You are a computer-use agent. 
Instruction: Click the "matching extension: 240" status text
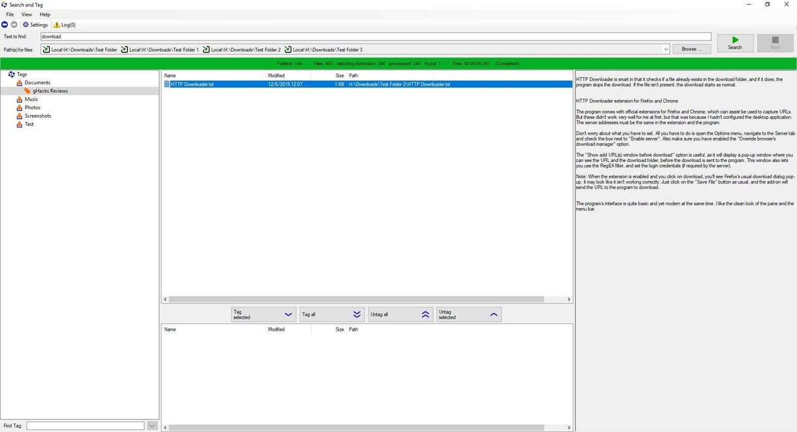[361, 64]
